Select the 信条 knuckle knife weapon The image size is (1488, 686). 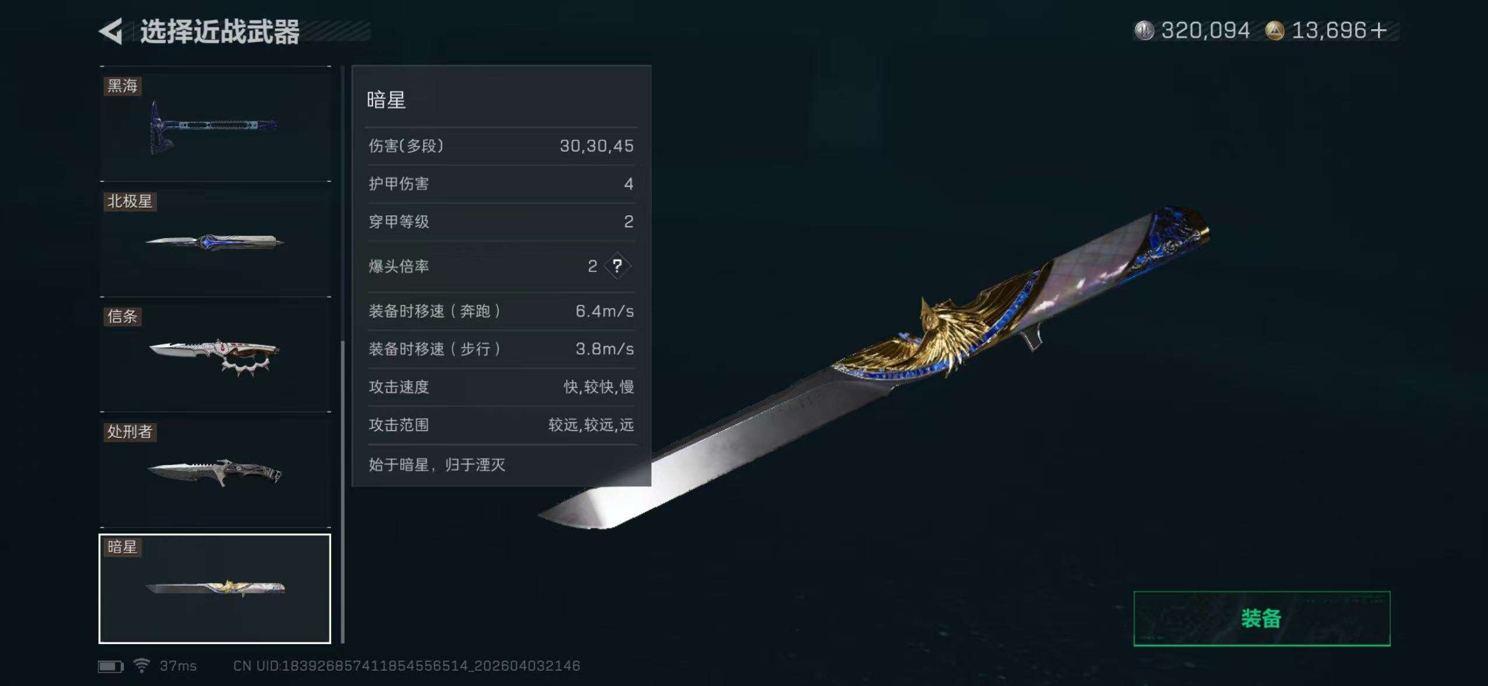coord(215,354)
